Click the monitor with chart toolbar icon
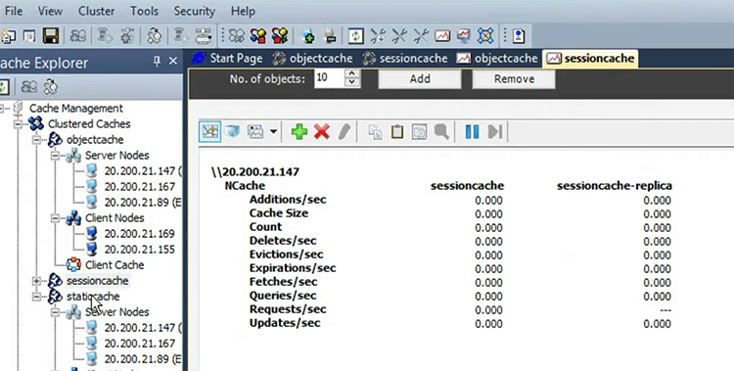Image resolution: width=734 pixels, height=371 pixels. coord(464,36)
